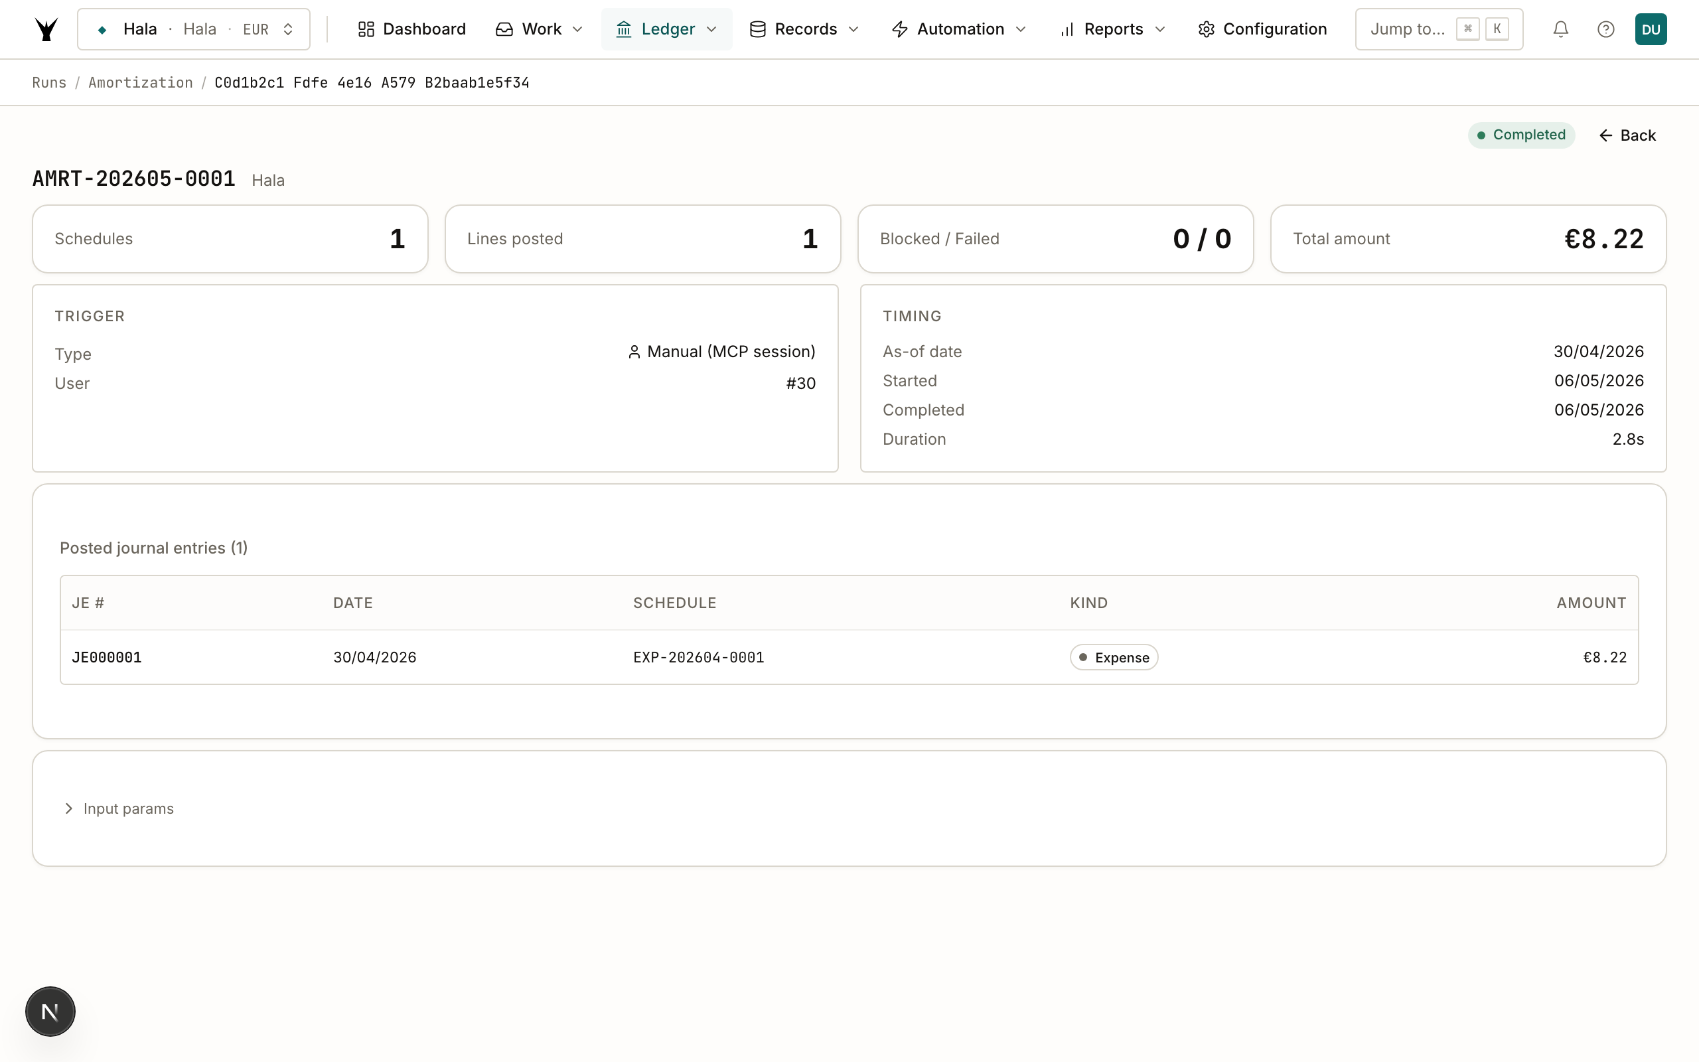Click the Completed status badge
This screenshot has width=1699, height=1062.
pos(1521,135)
